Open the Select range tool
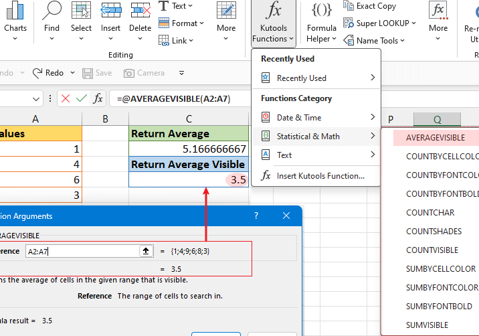 pos(81,21)
